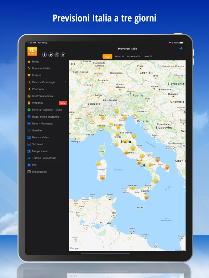Tap the sun icon over Roma
The image size is (209, 278).
coord(126,153)
